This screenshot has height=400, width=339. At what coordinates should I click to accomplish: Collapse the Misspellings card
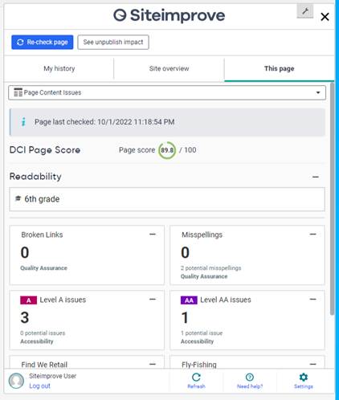click(312, 235)
